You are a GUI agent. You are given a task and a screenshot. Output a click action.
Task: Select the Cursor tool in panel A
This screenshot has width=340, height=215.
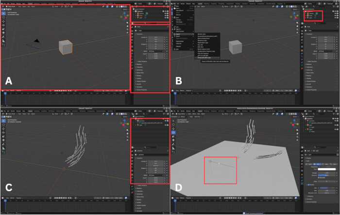(x=3, y=17)
